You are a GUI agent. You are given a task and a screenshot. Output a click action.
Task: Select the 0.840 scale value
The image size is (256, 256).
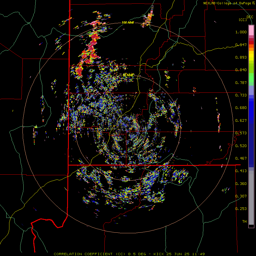pyautogui.click(x=241, y=70)
